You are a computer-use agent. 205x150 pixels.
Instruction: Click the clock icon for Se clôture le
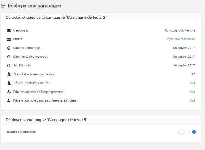coord(9,65)
